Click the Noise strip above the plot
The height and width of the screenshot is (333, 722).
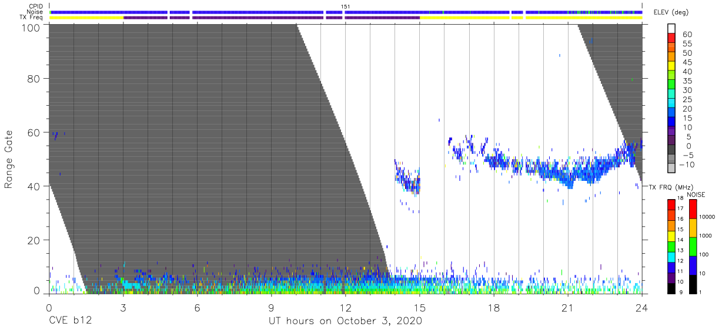tap(346, 12)
